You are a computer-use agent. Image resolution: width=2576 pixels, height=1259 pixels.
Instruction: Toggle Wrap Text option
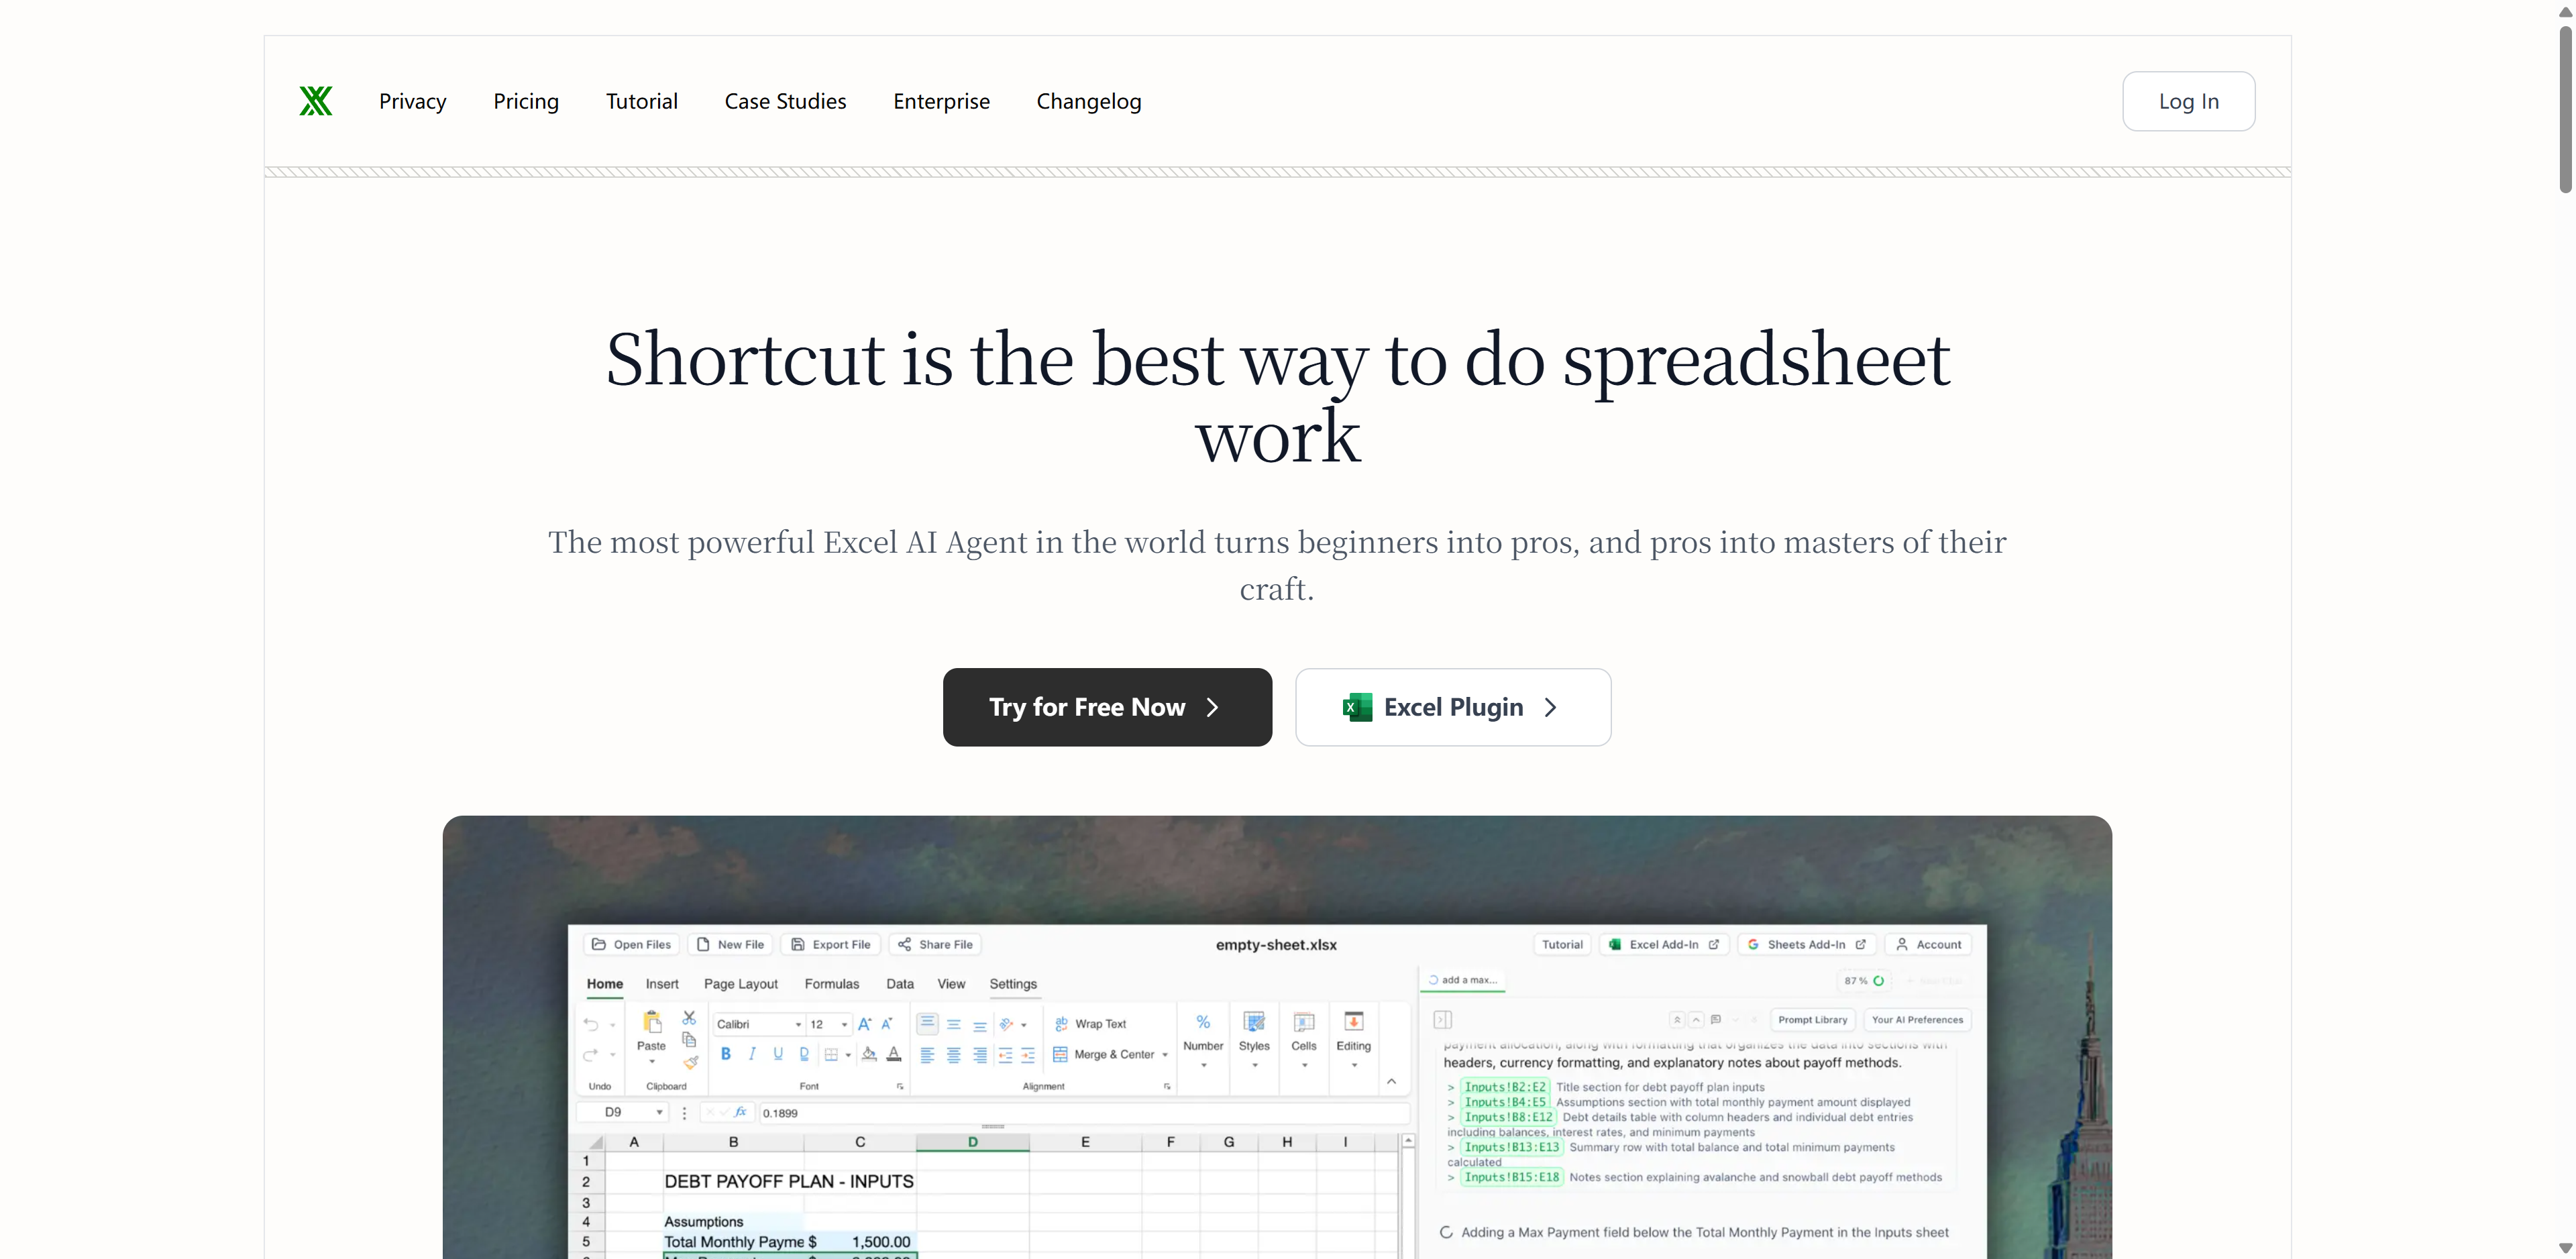pyautogui.click(x=1090, y=1024)
